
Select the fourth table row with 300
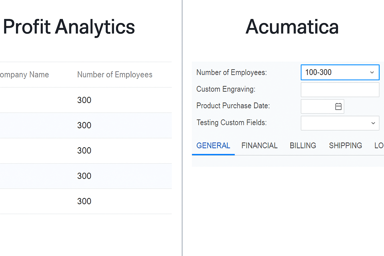(86, 176)
